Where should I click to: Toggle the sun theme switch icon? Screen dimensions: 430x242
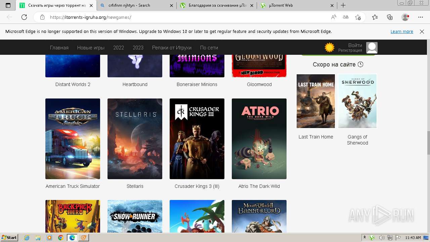pos(330,48)
